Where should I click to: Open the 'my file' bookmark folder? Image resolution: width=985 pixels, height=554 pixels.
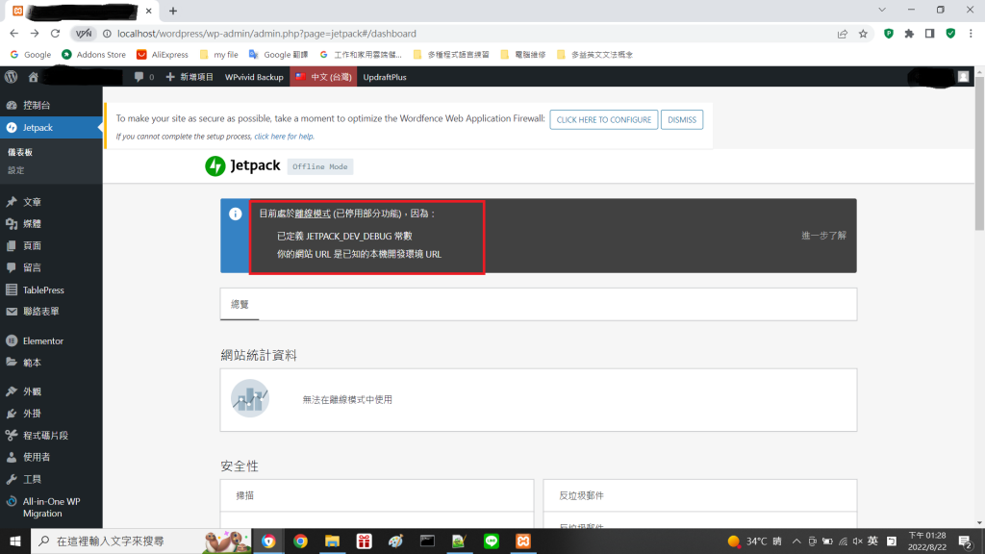point(218,55)
